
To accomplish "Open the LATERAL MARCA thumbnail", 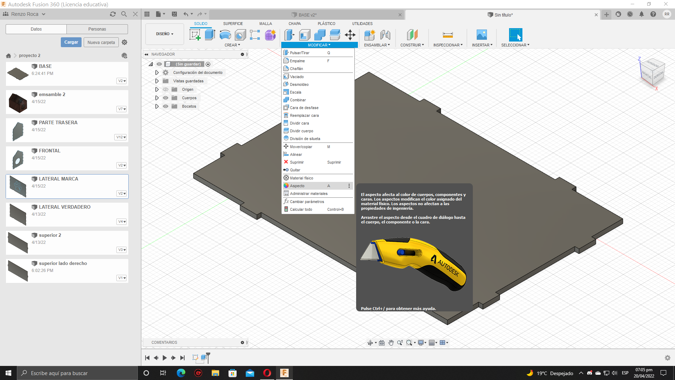I will tap(18, 186).
